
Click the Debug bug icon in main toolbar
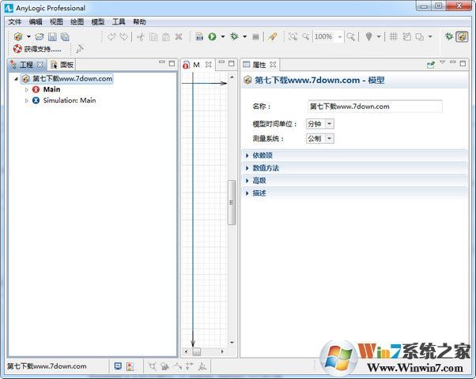pyautogui.click(x=234, y=36)
